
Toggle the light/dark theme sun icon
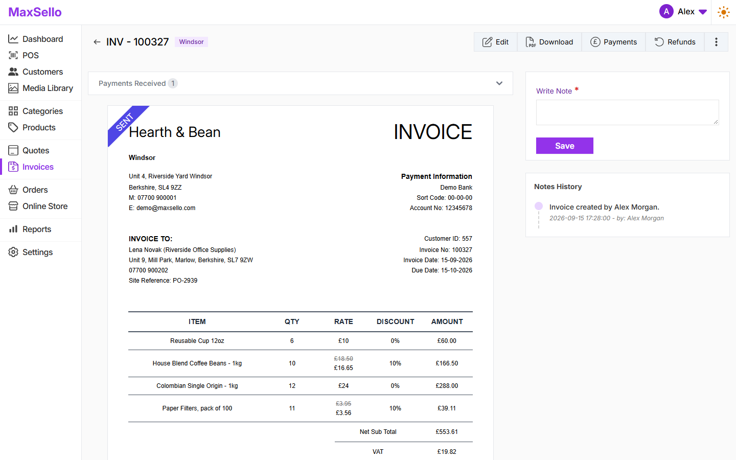pos(724,12)
